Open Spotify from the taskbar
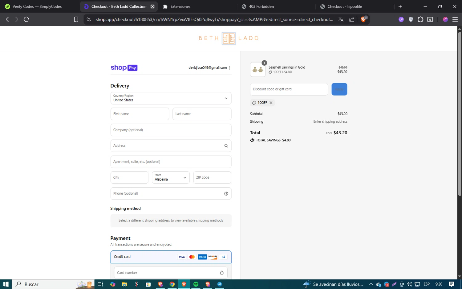Viewport: 462px width, 289px height. pos(196,284)
